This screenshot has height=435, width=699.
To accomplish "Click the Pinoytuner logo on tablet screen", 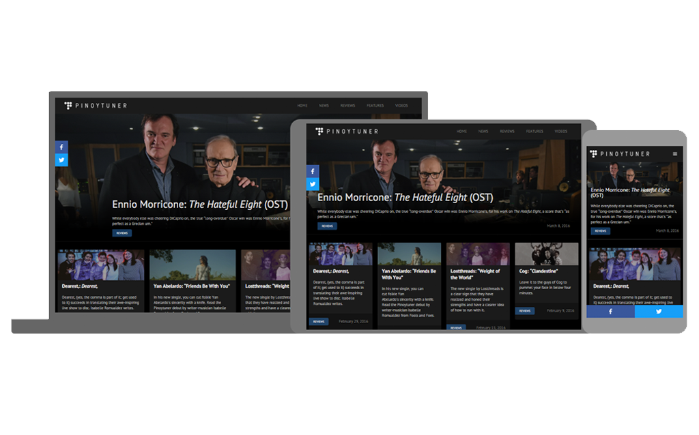I will (347, 132).
